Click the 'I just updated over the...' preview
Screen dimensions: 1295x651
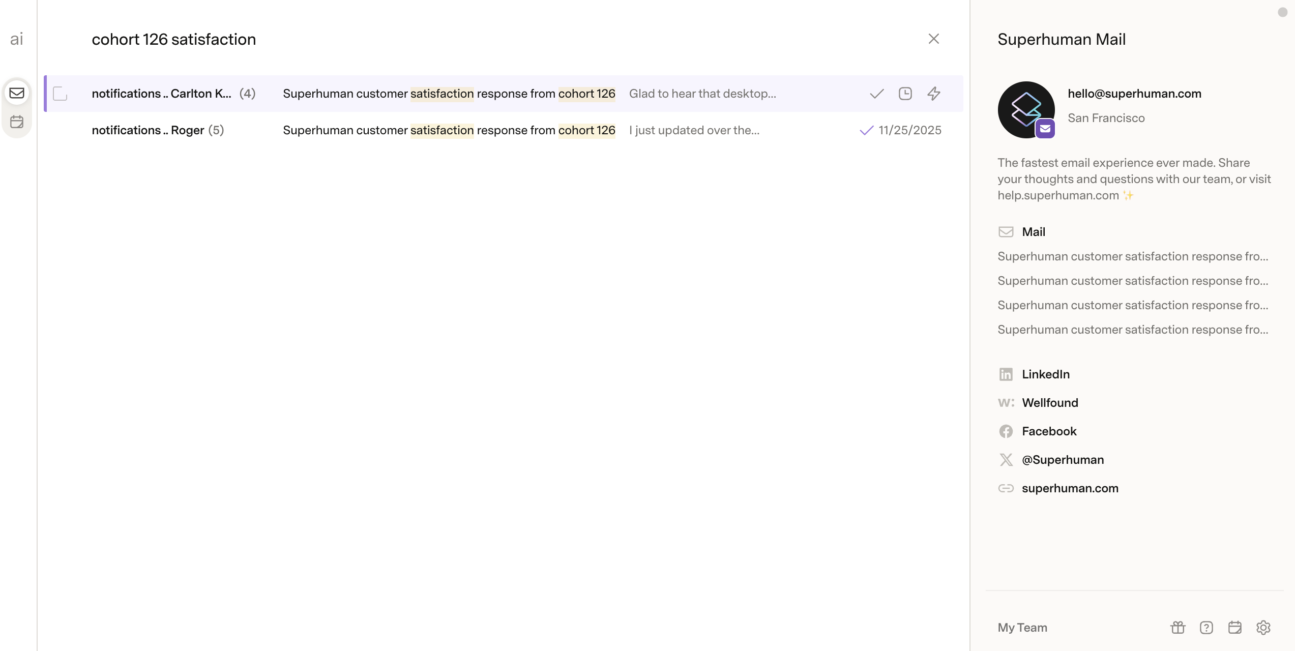point(694,130)
